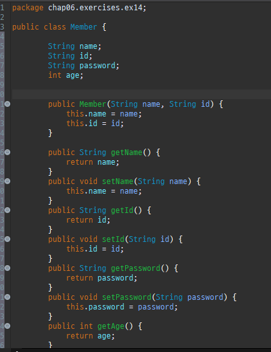Click the getName method name
Image resolution: width=271 pixels, height=352 pixels.
[127, 153]
